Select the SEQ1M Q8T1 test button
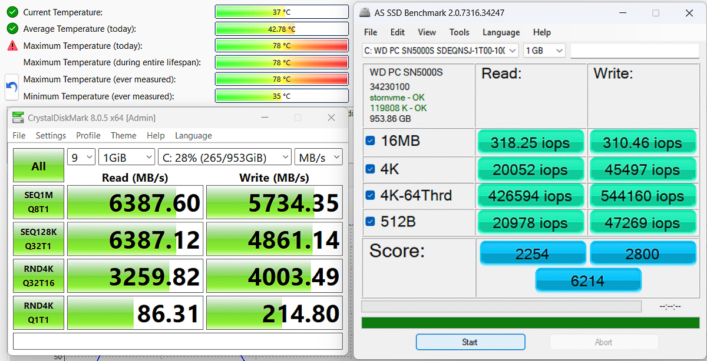 pyautogui.click(x=38, y=202)
